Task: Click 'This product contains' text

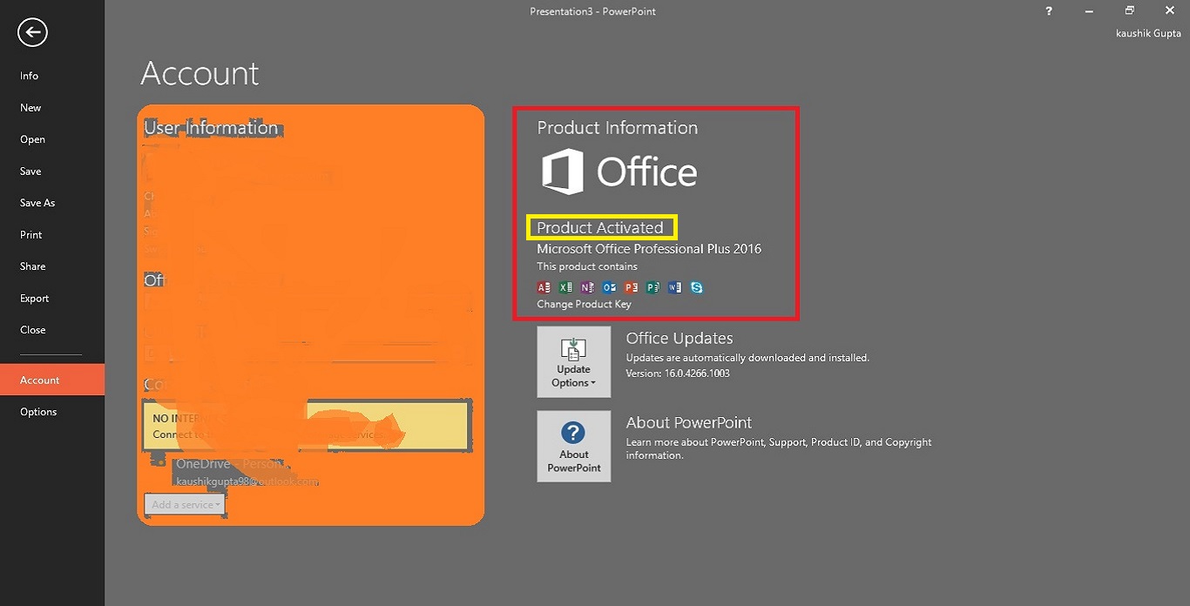Action: click(x=587, y=266)
